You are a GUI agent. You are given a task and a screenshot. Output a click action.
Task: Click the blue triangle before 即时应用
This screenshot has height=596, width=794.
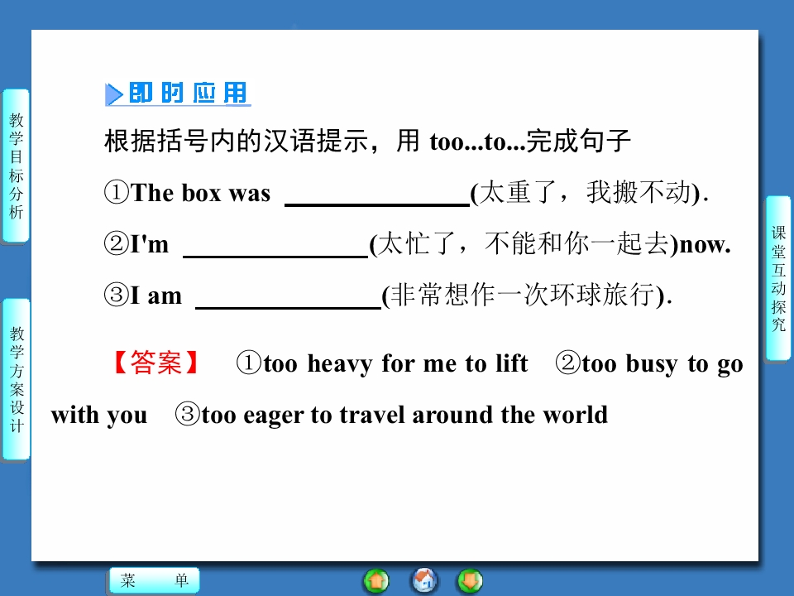pyautogui.click(x=114, y=94)
